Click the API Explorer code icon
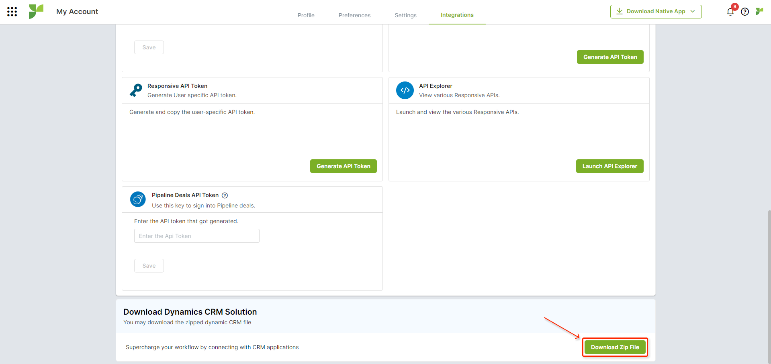Viewport: 771px width, 364px height. (405, 90)
